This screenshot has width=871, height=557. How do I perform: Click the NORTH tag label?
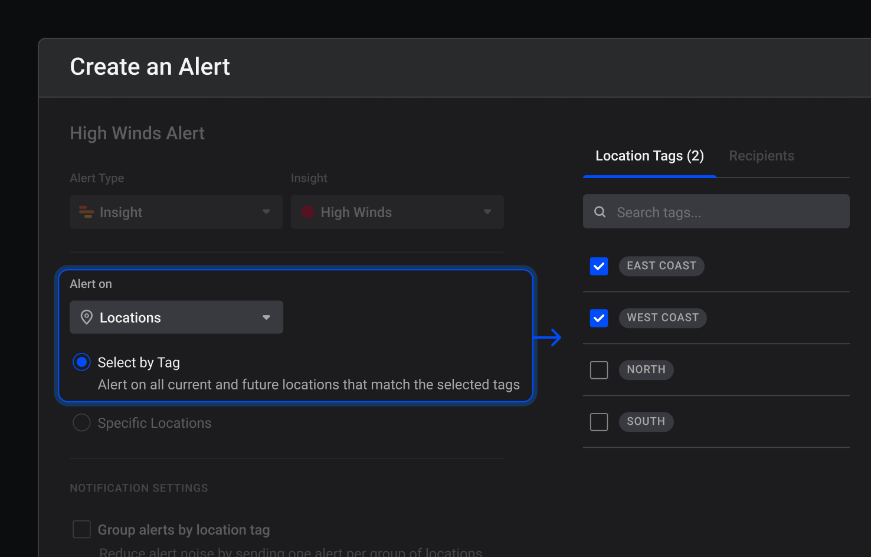(x=646, y=370)
